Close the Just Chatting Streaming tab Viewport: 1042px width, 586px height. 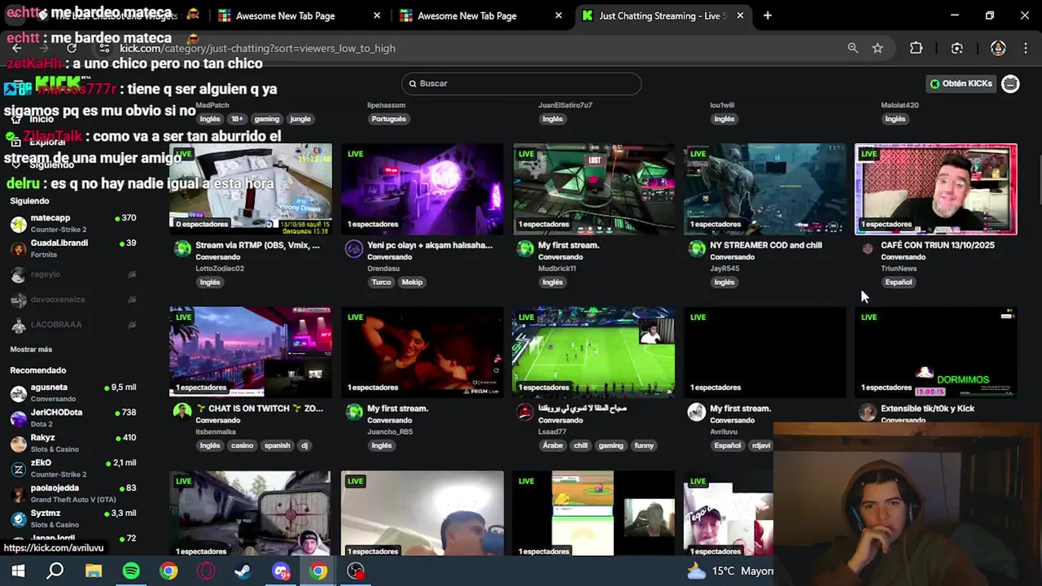click(x=740, y=15)
